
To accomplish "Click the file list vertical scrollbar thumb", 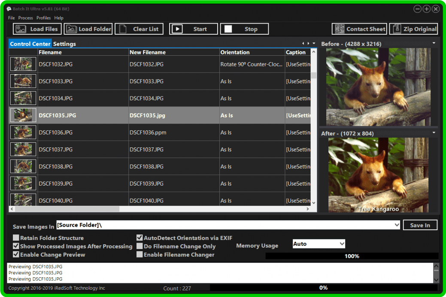I will tap(314, 75).
